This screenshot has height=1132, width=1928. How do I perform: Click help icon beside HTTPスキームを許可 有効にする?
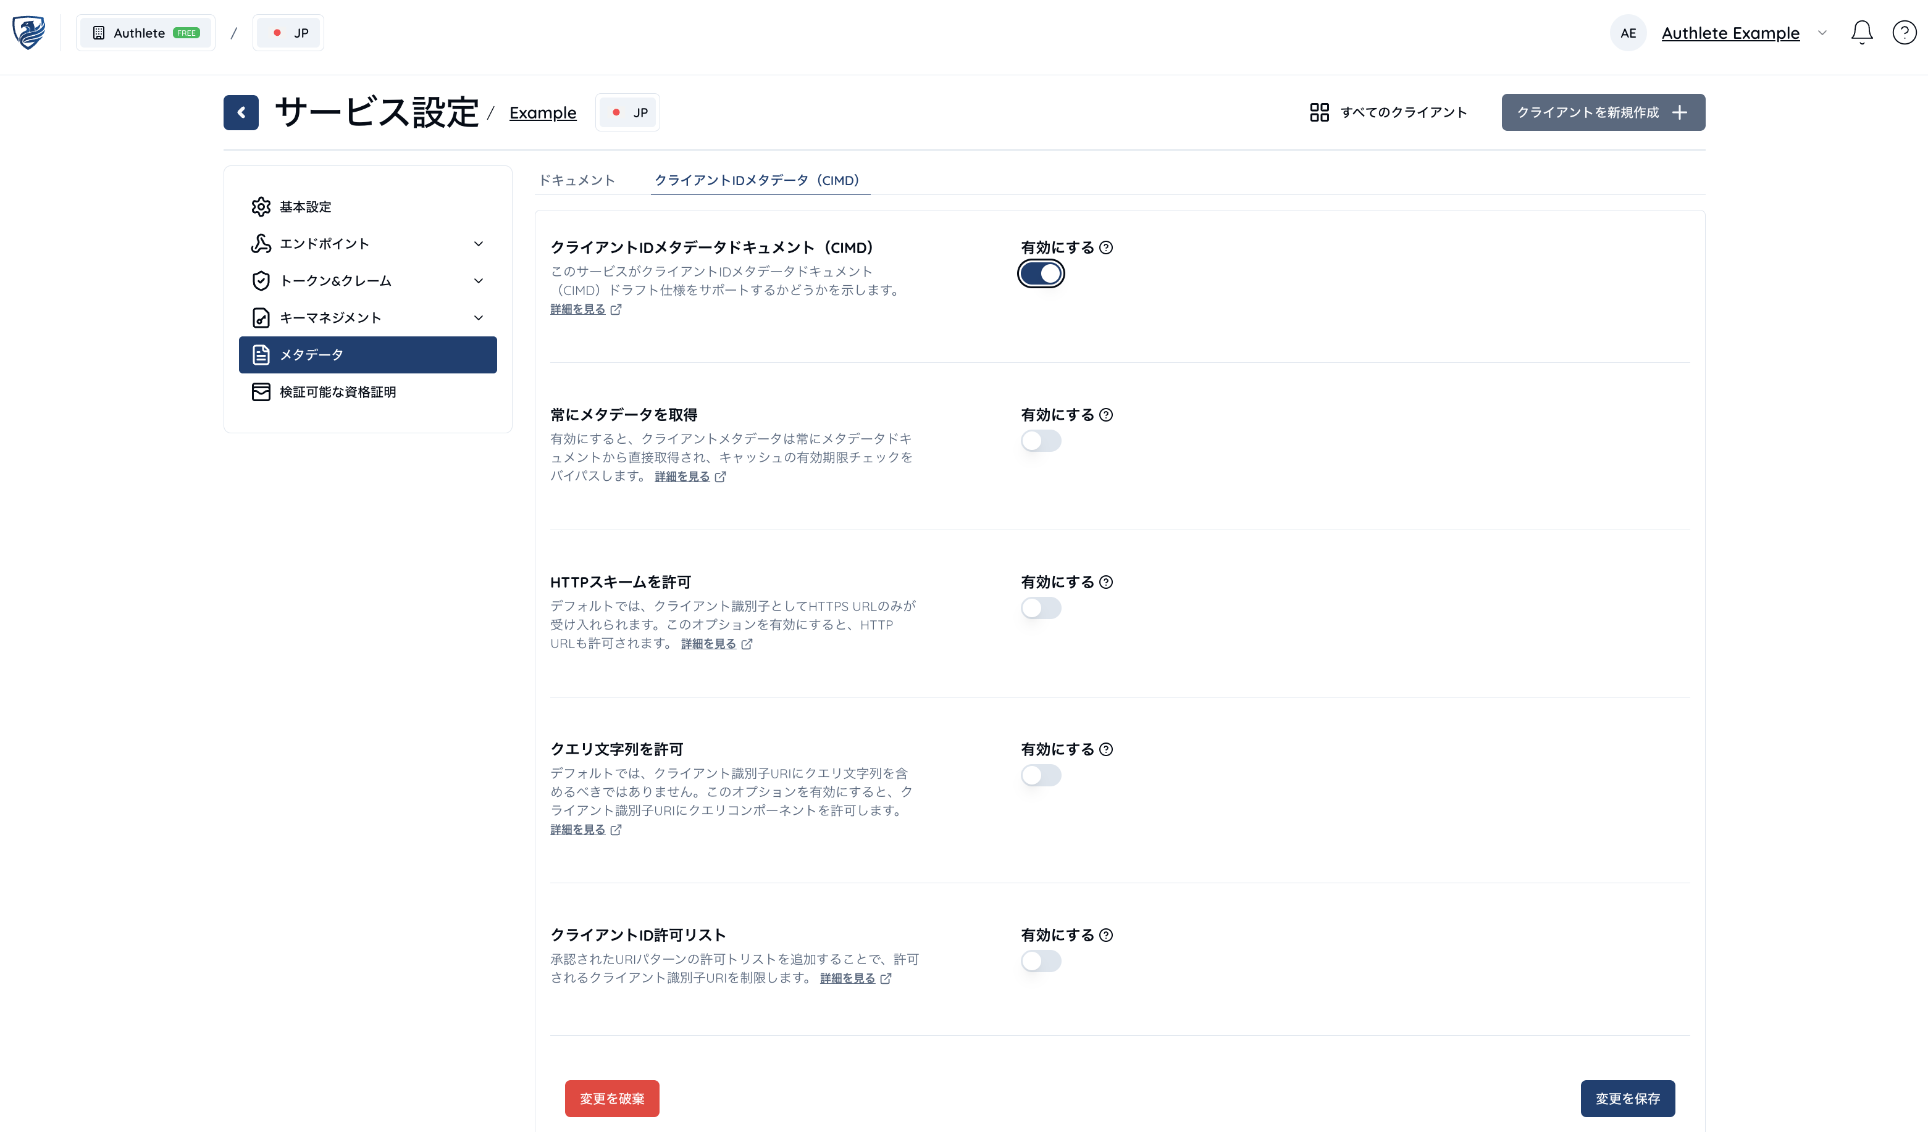click(x=1106, y=582)
